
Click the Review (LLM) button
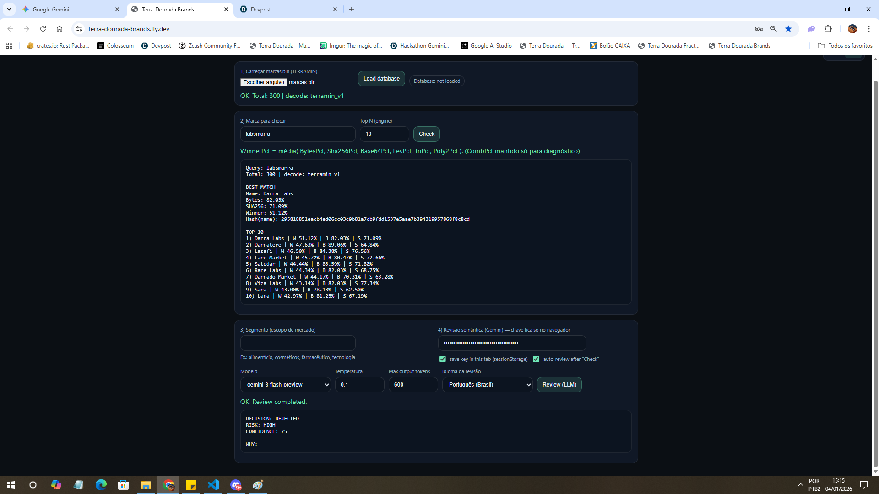point(559,385)
